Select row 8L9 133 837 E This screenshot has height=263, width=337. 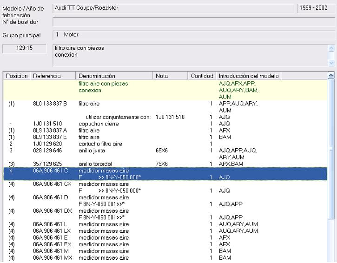[x=165, y=137]
